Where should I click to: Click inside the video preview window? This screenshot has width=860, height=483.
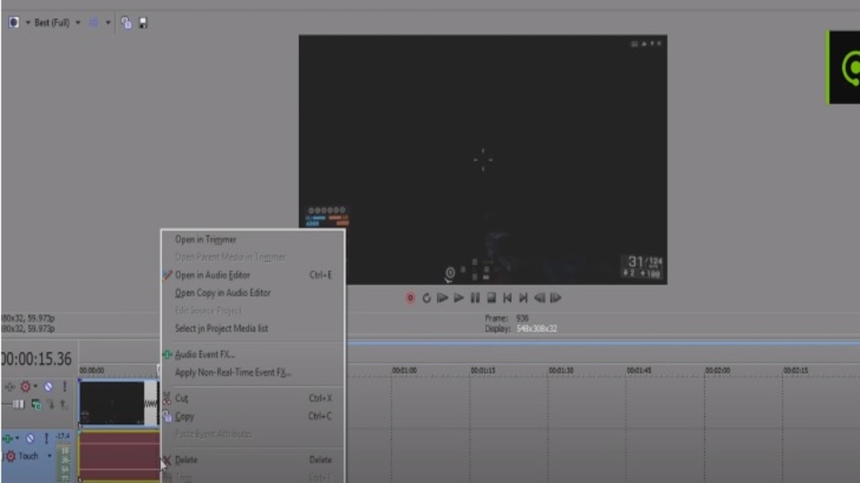(482, 160)
